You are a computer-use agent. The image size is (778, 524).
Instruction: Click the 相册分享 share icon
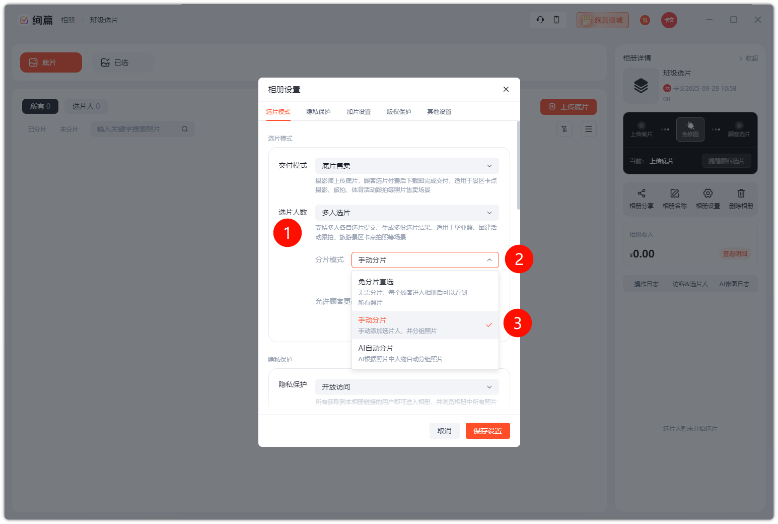click(x=641, y=193)
